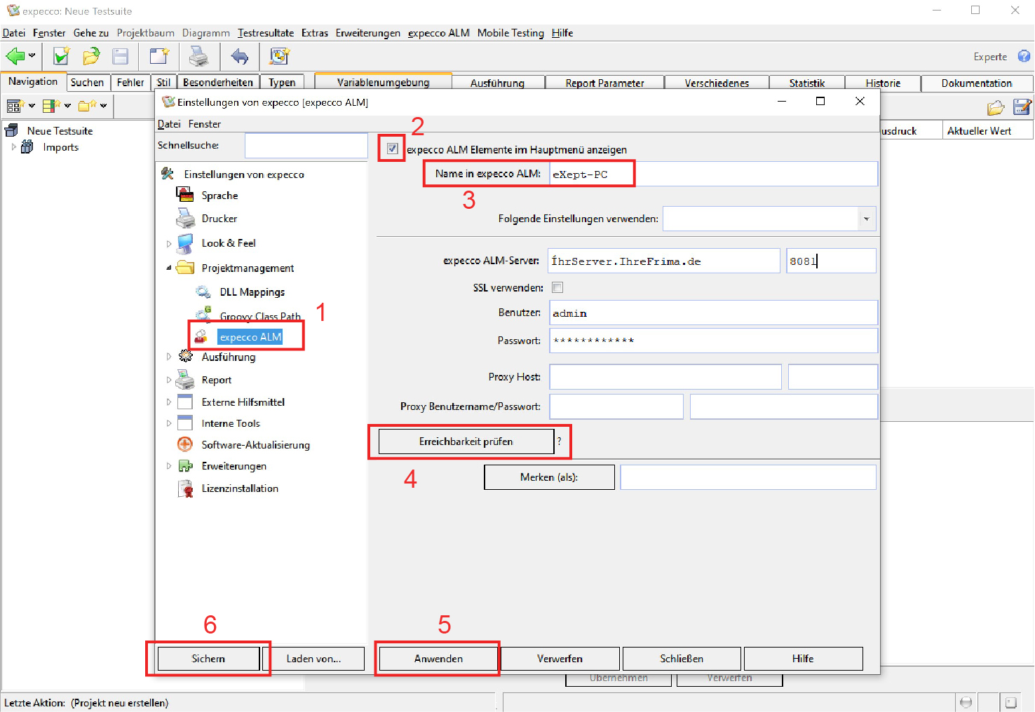This screenshot has width=1035, height=712.
Task: Expand the 'Look & Feel' tree node
Action: coord(168,244)
